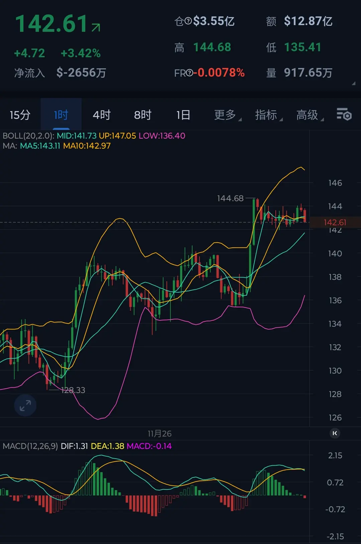
Task: Tap the +4.72 price change value
Action: click(x=29, y=53)
